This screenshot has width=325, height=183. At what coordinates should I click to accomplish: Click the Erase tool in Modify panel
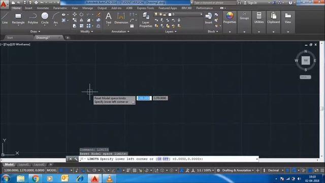pos(99,15)
